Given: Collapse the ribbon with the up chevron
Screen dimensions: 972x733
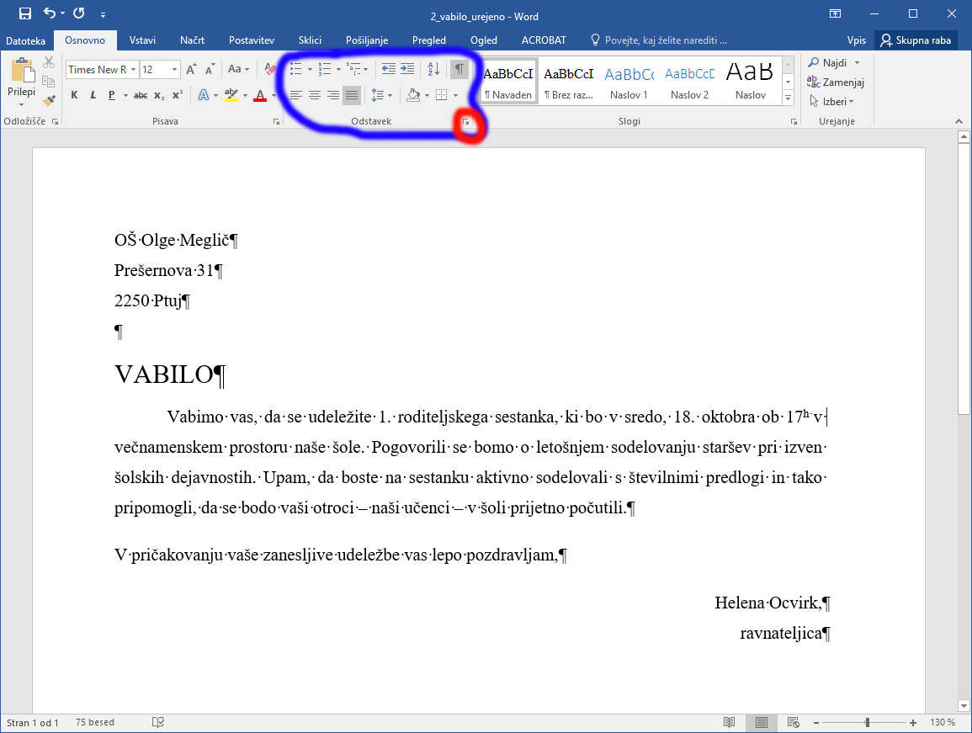Looking at the screenshot, I should 959,121.
